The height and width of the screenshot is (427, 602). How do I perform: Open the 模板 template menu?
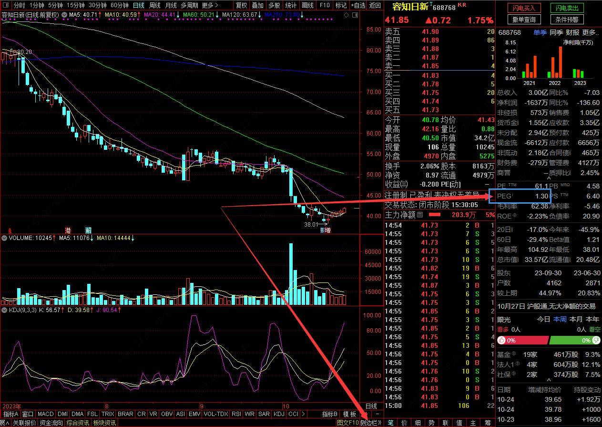point(349,414)
